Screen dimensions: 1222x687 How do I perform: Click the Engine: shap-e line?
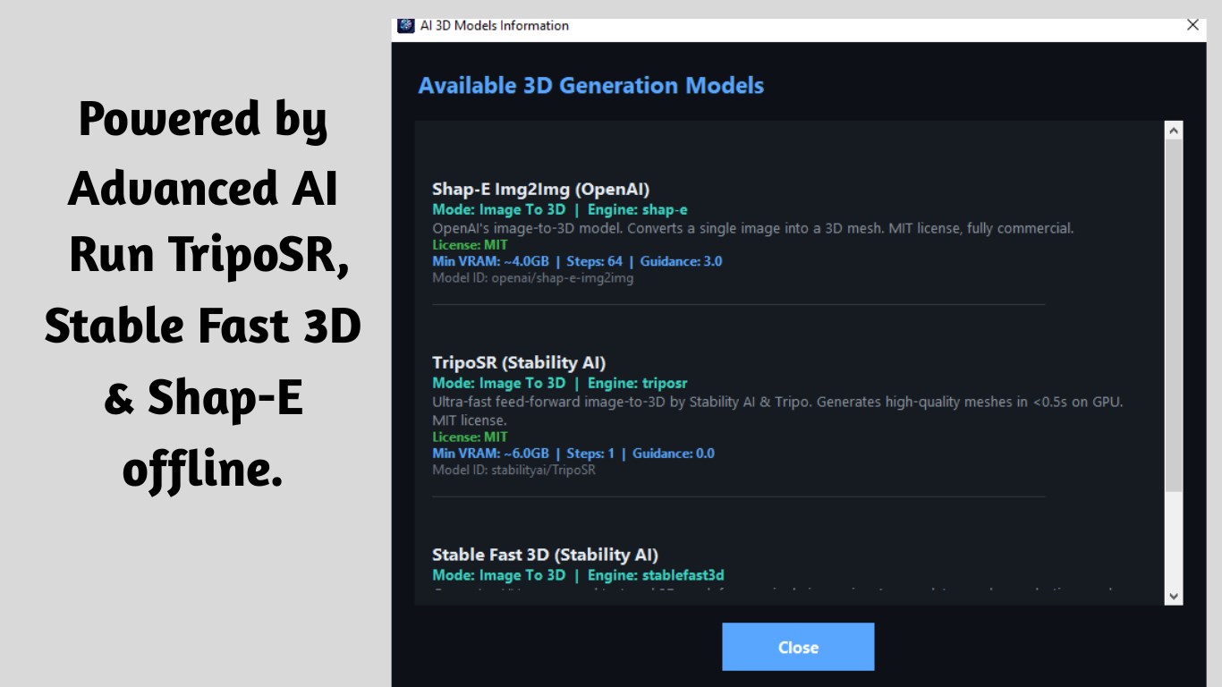pyautogui.click(x=560, y=209)
